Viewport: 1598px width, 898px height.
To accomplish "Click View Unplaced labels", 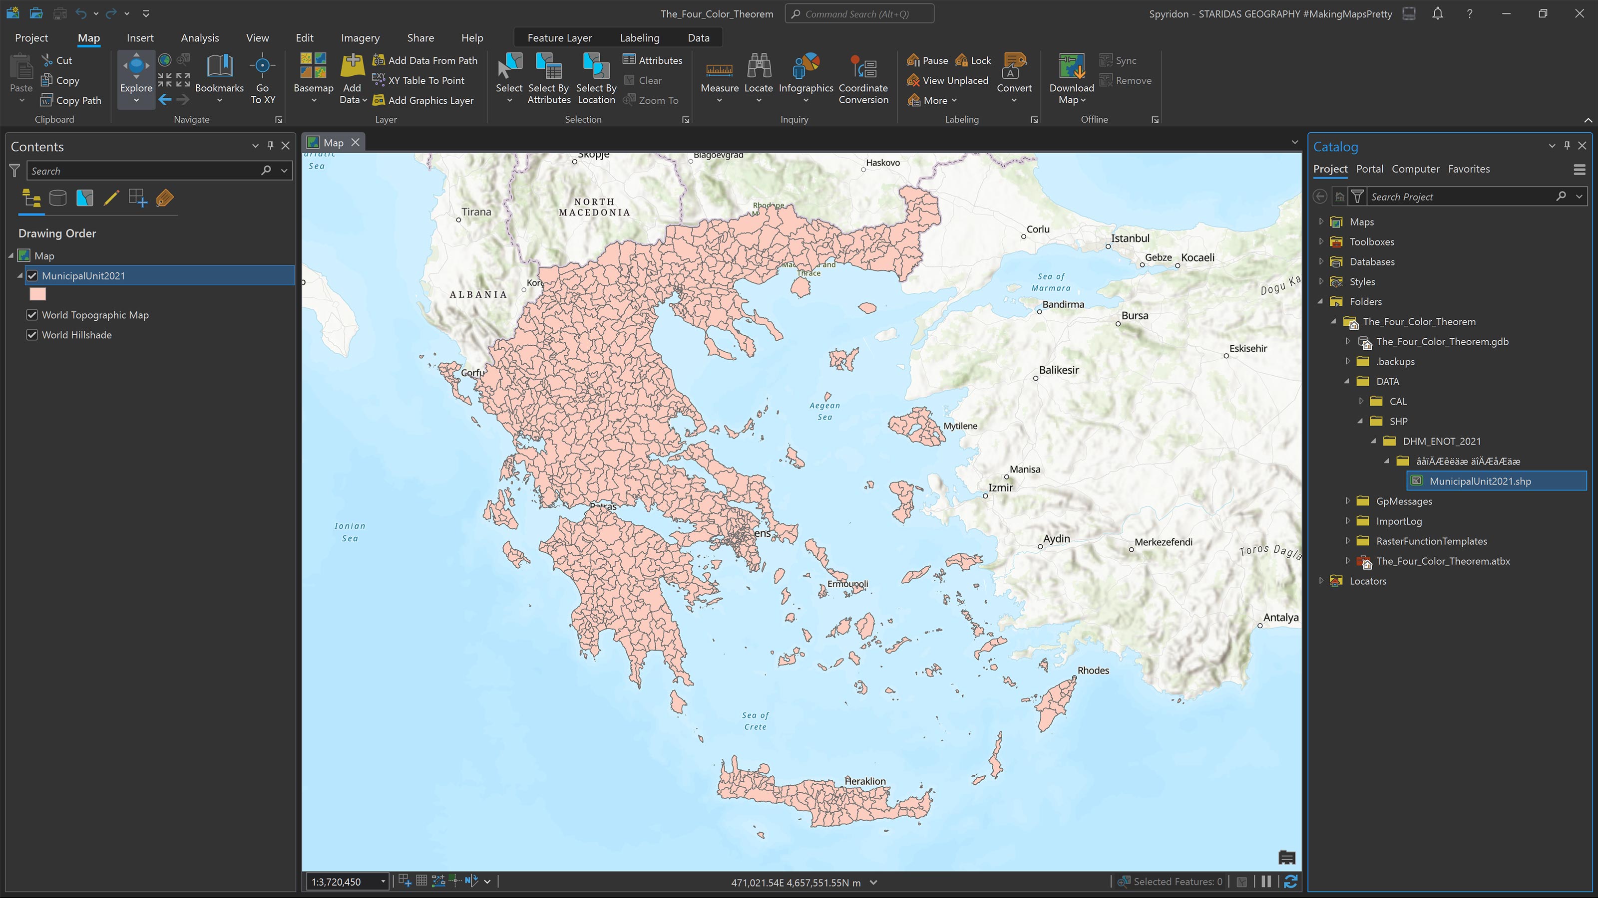I will [x=947, y=80].
